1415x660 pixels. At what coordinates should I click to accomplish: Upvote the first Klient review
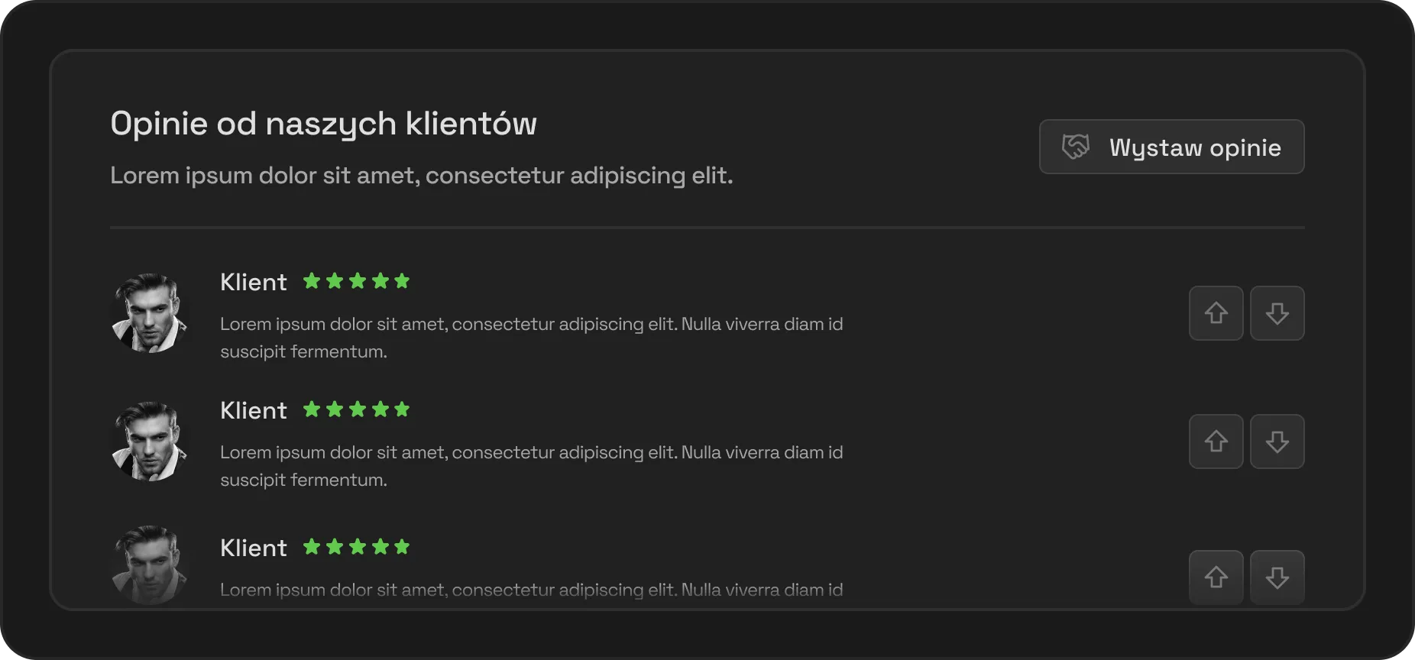1216,313
